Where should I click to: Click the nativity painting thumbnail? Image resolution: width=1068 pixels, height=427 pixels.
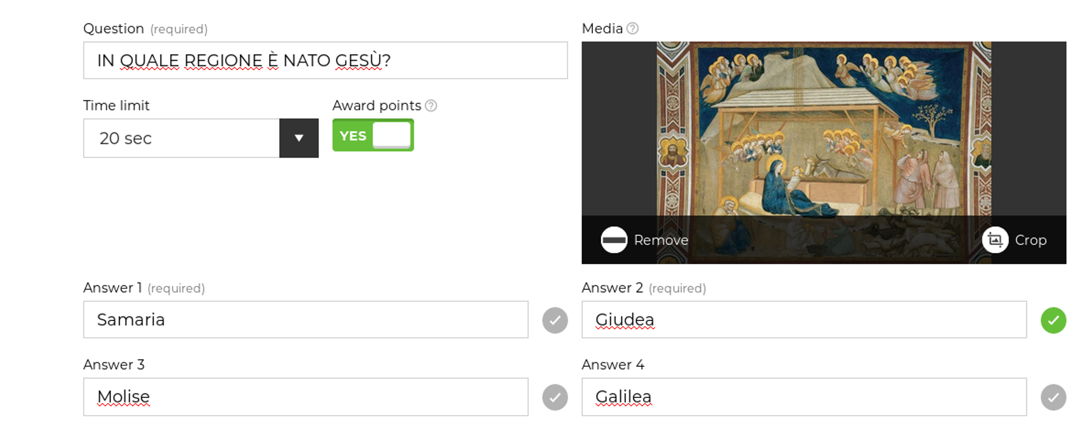824,128
